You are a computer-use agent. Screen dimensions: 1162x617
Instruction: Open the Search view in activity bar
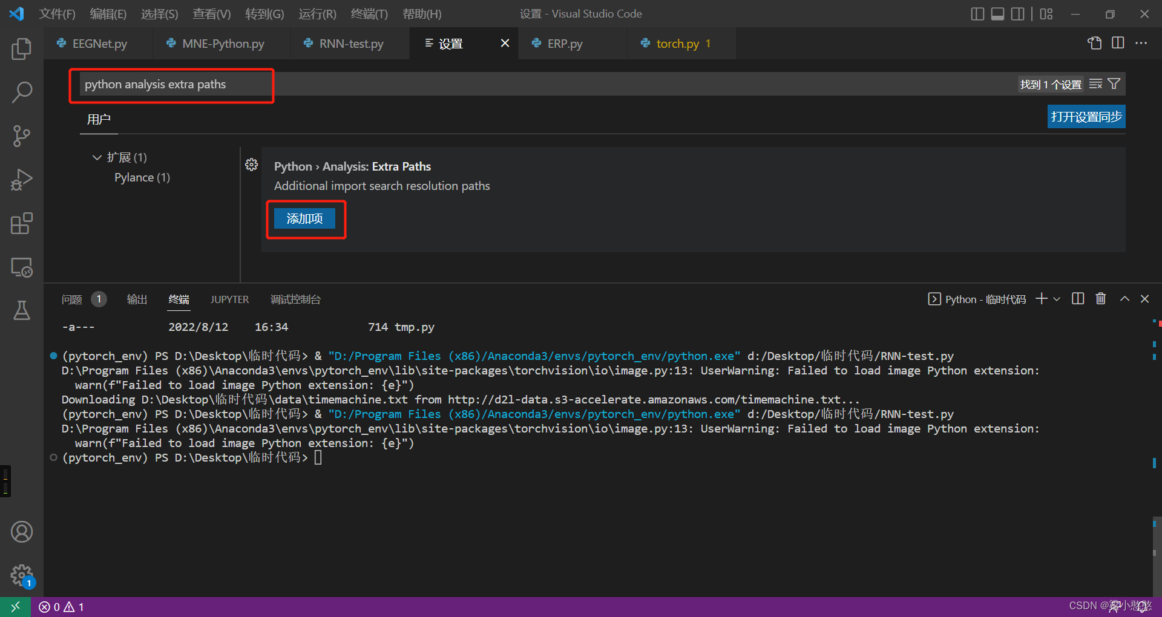coord(22,93)
